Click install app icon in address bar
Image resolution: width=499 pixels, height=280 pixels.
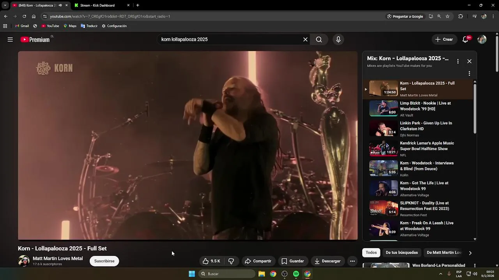point(431,16)
